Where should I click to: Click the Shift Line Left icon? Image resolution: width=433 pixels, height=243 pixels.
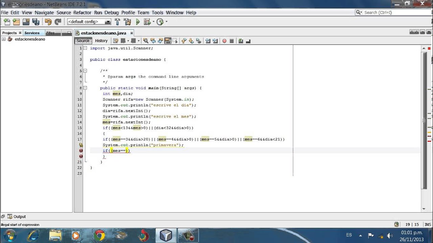pyautogui.click(x=208, y=41)
